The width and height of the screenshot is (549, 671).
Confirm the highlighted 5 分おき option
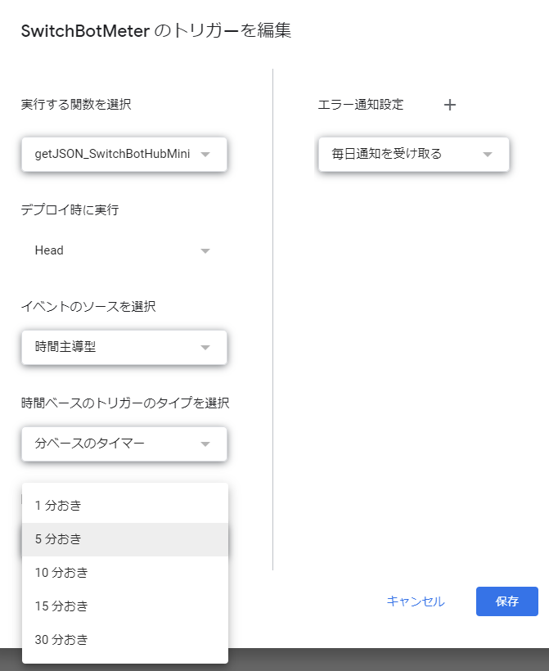(123, 538)
